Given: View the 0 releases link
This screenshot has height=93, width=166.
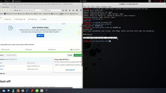Looking at the screenshot, I should point(52,50).
